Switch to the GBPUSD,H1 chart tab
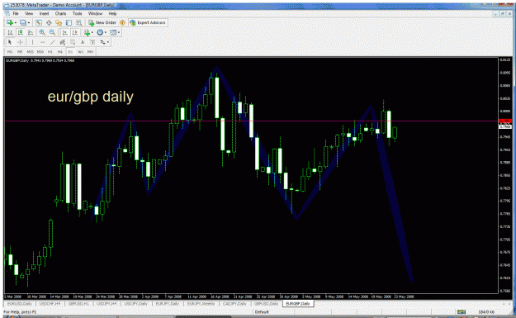 [x=78, y=303]
